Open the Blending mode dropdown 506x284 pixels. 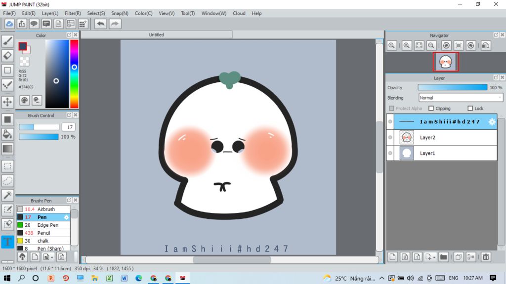click(x=461, y=98)
